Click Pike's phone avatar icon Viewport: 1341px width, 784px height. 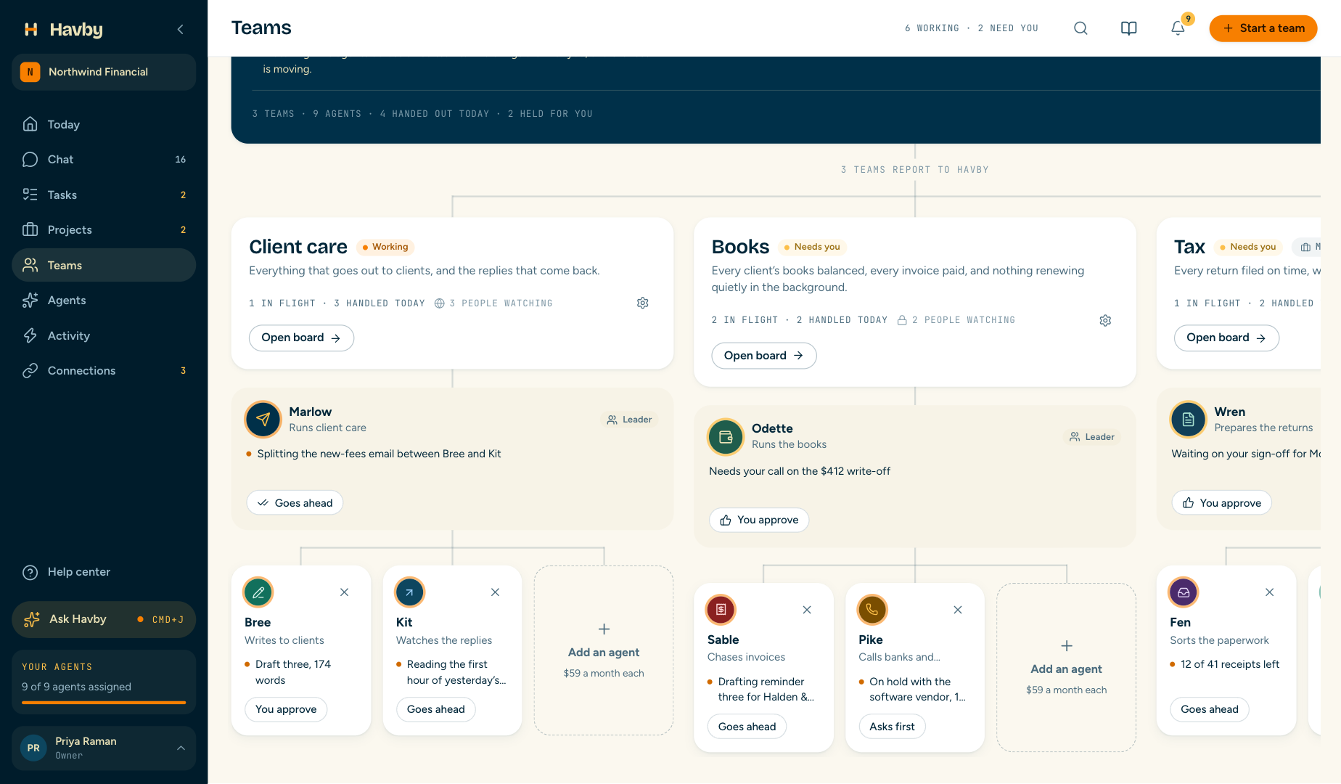[x=872, y=610]
